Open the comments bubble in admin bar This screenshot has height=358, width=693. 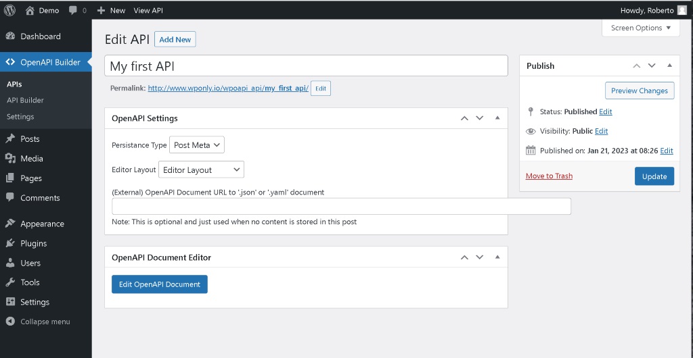73,10
